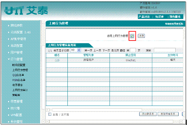Go to 第一页 in the pager

coord(88,50)
